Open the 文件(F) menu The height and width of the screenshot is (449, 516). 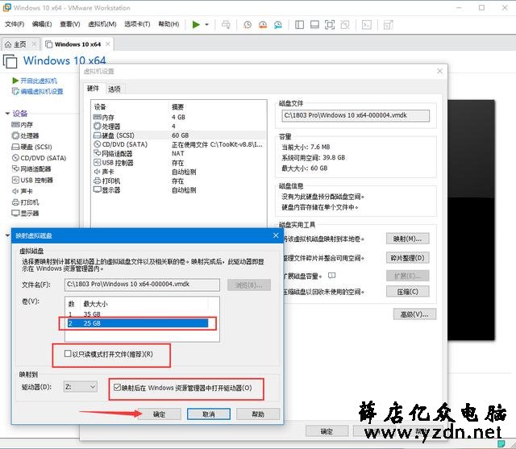(x=15, y=24)
